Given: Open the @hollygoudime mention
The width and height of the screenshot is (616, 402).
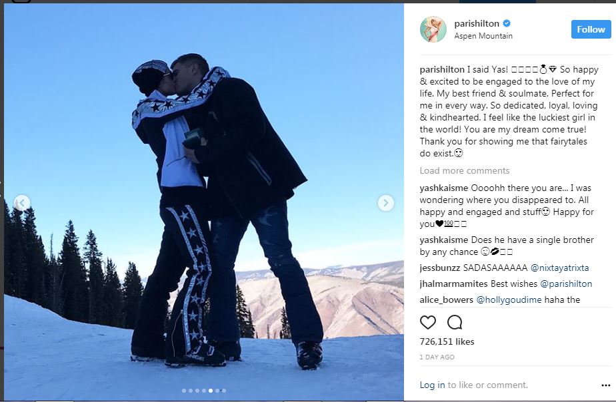Looking at the screenshot, I should tap(509, 300).
